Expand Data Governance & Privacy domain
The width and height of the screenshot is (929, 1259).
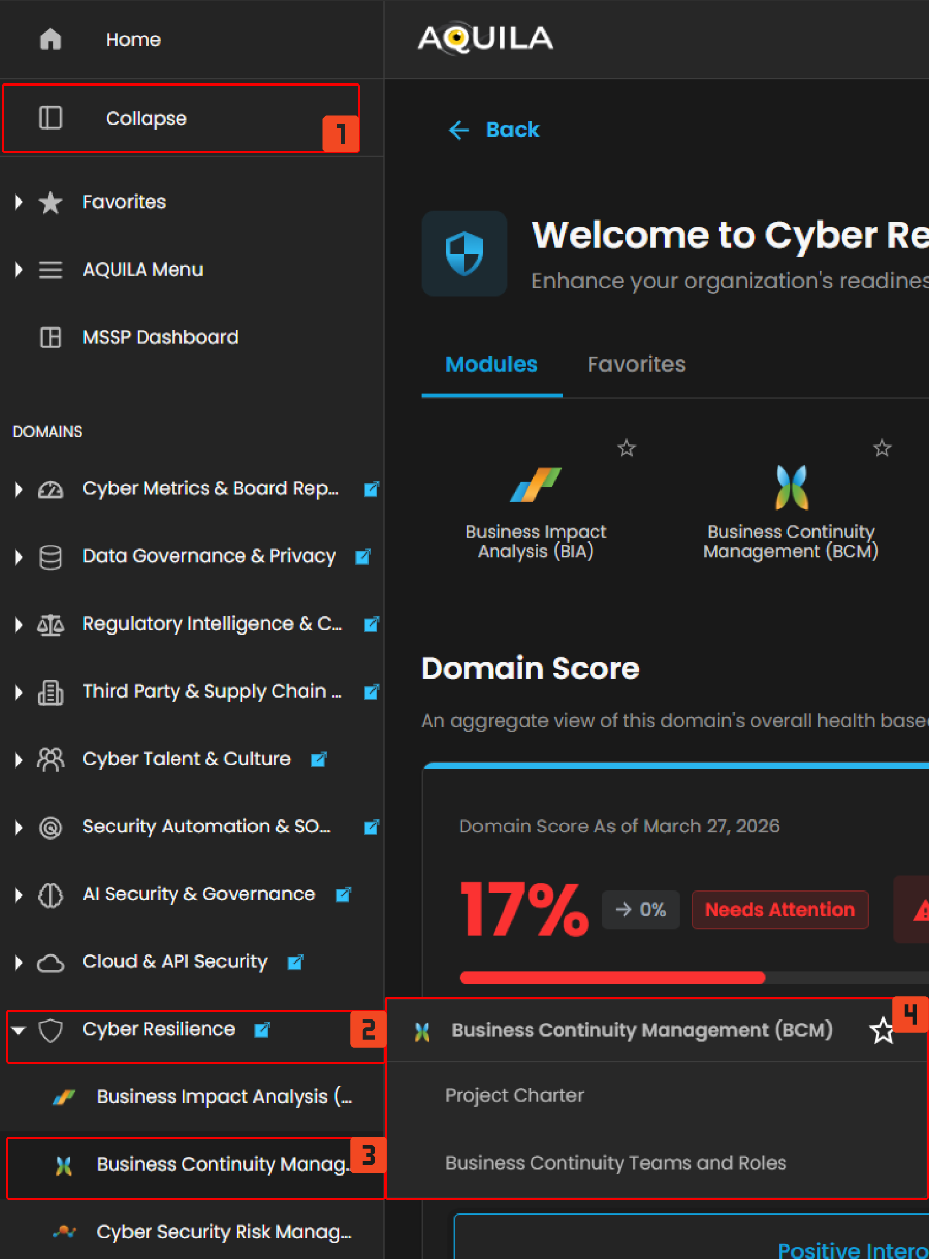point(18,557)
